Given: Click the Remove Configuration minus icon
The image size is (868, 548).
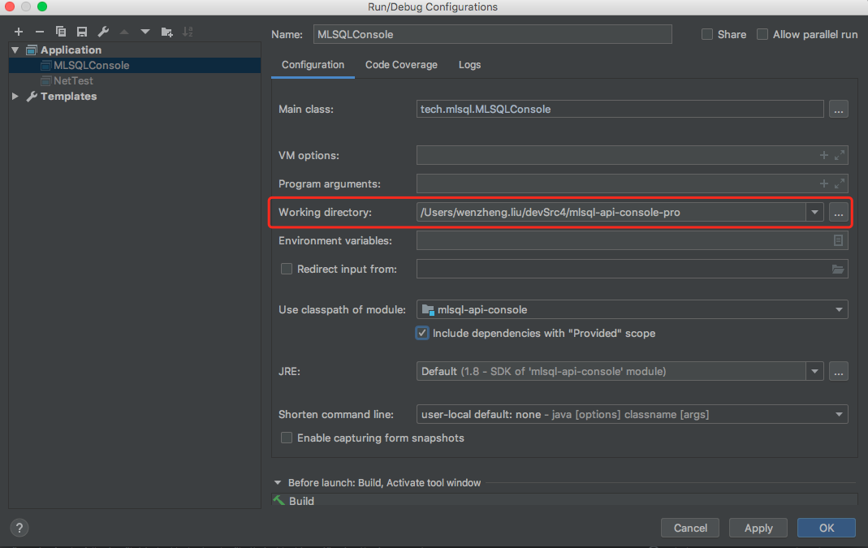Looking at the screenshot, I should [x=39, y=32].
